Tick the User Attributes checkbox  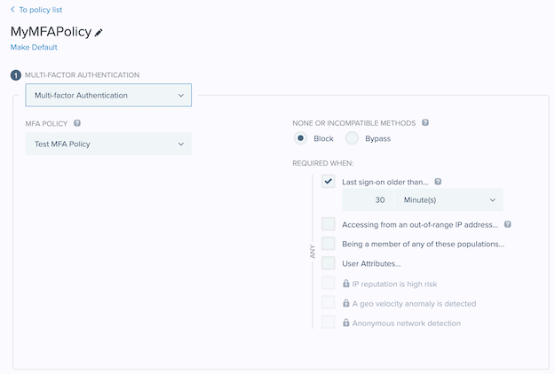[328, 263]
